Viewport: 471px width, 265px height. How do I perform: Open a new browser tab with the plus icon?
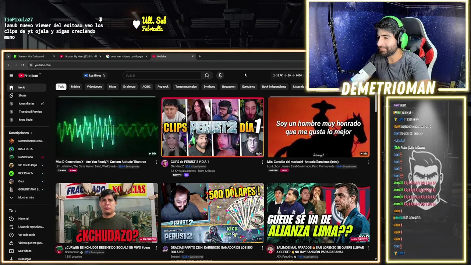pyautogui.click(x=199, y=56)
